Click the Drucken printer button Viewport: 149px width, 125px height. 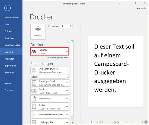38,32
